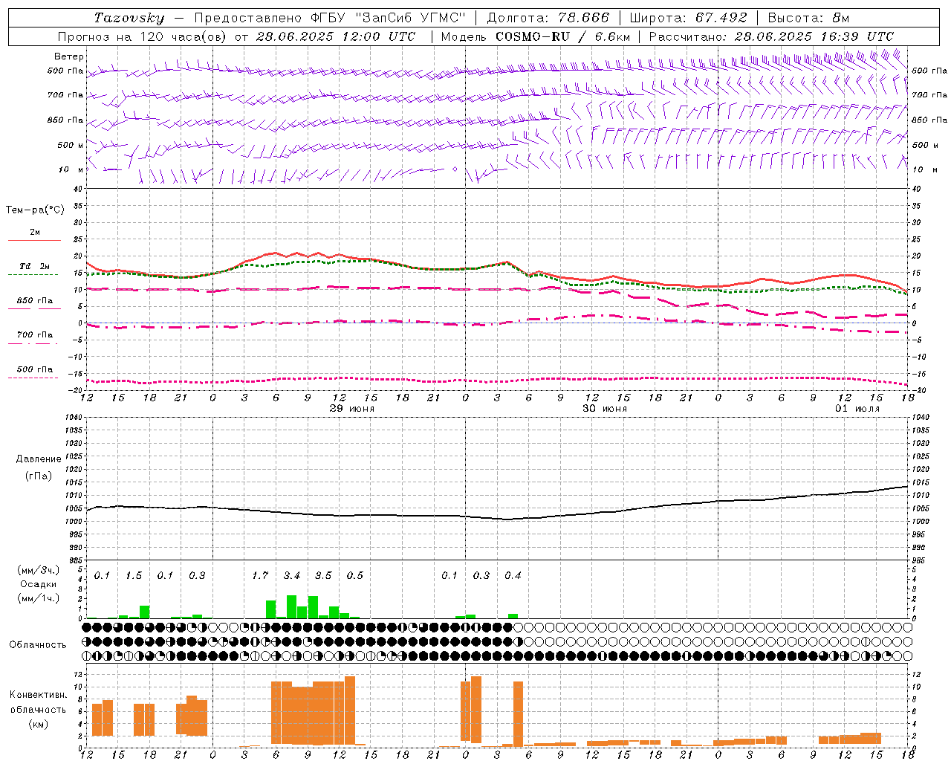Image resolution: width=951 pixels, height=761 pixels.
Task: Click the 3.5 precipitation total
Action: [323, 576]
